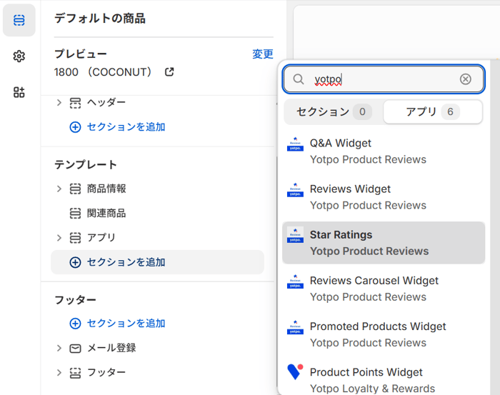Clear the yotpo search field
Screen dimensions: 500x395
pos(465,79)
